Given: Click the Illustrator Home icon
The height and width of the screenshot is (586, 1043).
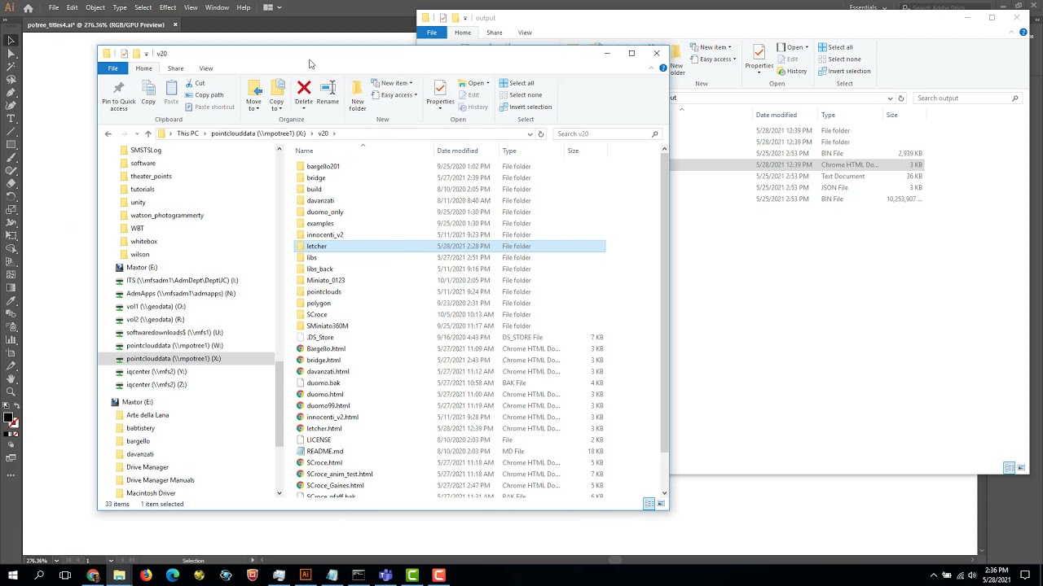Looking at the screenshot, I should coord(29,8).
